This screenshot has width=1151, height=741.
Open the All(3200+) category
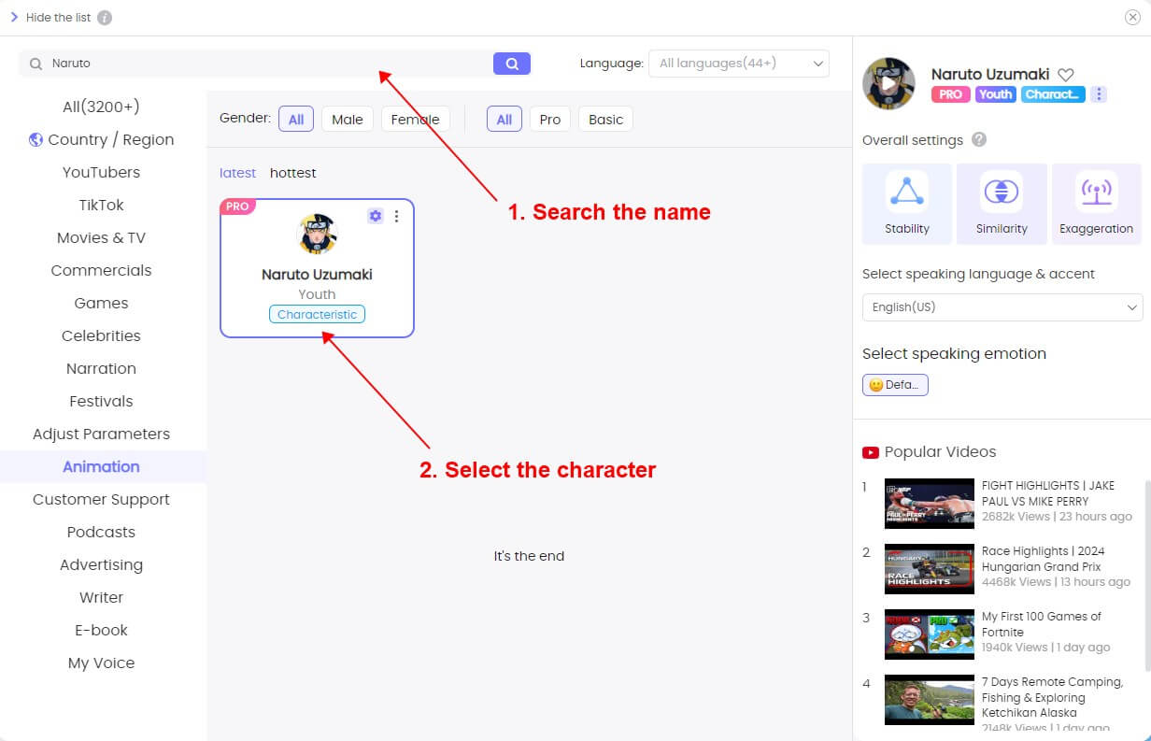click(x=101, y=107)
